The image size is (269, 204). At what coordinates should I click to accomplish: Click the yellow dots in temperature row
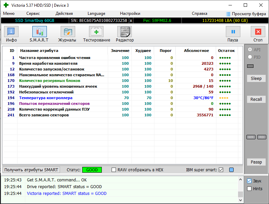(x=224, y=98)
